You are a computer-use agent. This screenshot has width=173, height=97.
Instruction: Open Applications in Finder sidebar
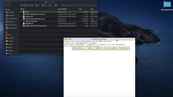coord(11,19)
